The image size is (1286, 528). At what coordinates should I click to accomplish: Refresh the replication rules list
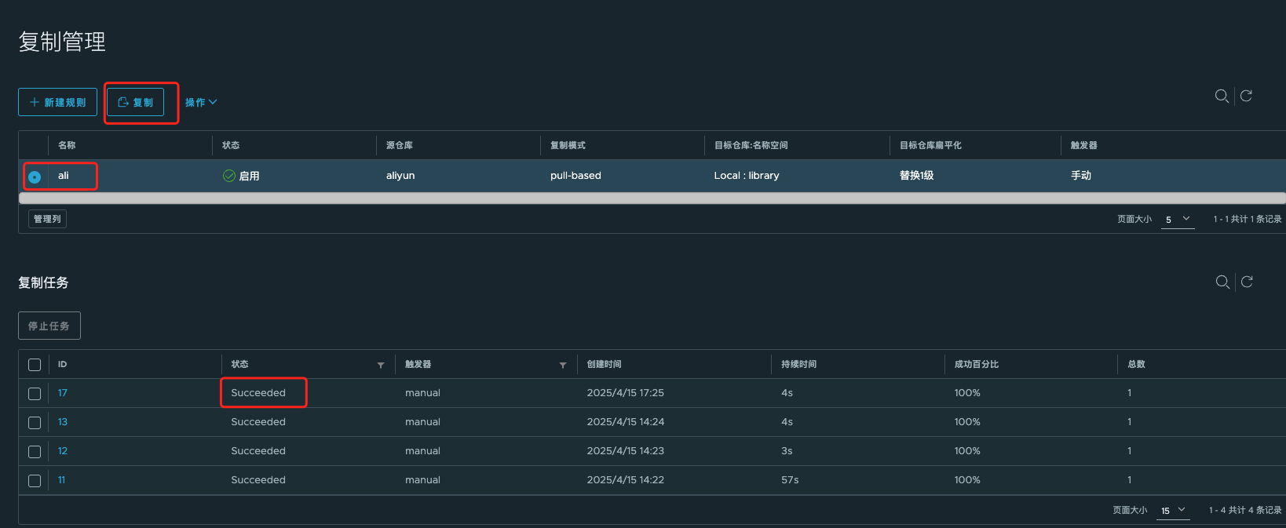point(1246,96)
